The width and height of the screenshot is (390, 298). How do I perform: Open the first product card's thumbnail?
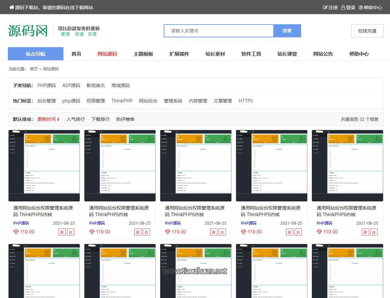point(44,166)
